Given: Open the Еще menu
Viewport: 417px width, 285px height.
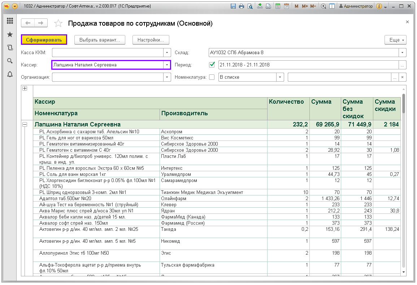Looking at the screenshot, I should 396,40.
